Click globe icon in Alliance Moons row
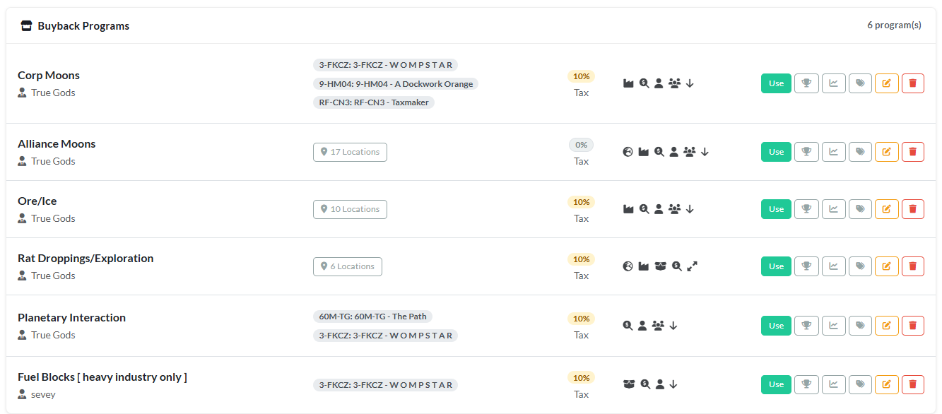The width and height of the screenshot is (942, 414). 628,151
